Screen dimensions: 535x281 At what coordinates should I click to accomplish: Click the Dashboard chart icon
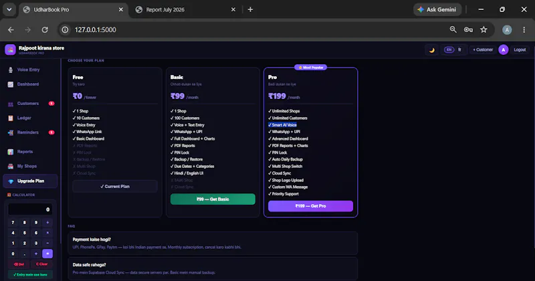pyautogui.click(x=11, y=84)
